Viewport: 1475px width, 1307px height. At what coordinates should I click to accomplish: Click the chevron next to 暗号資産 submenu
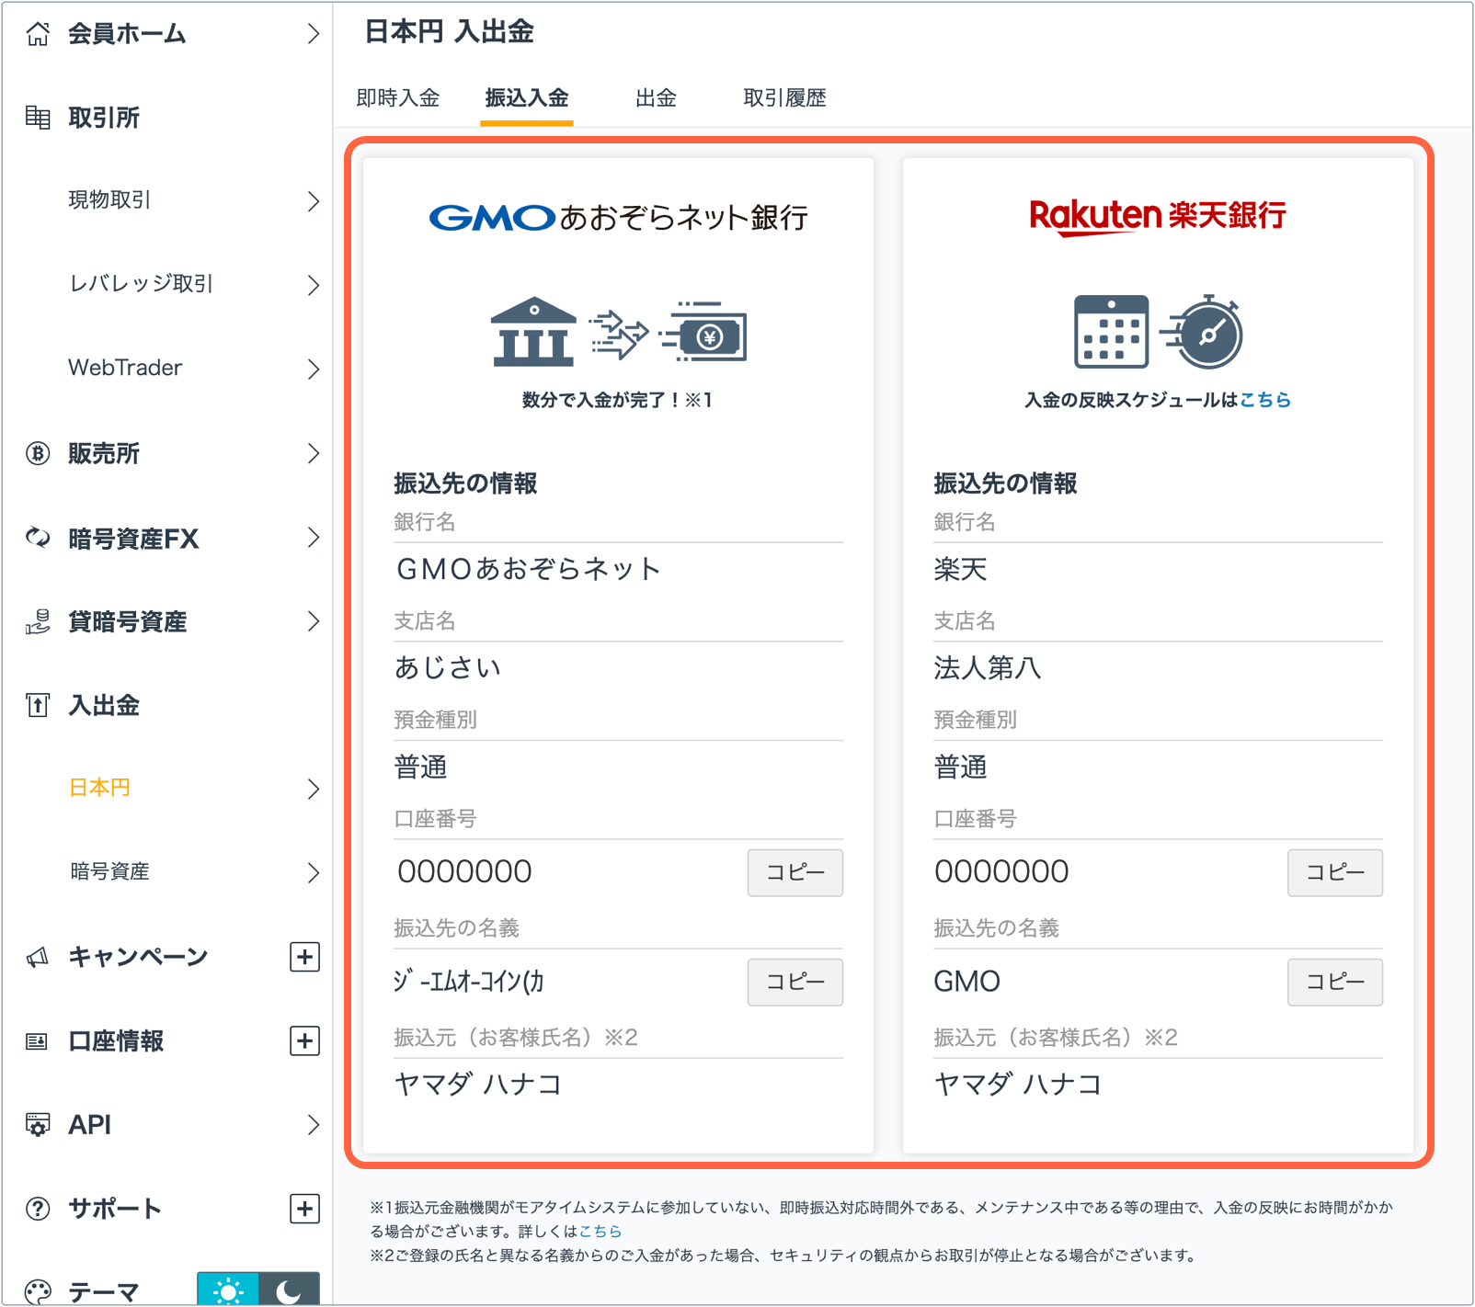[314, 872]
